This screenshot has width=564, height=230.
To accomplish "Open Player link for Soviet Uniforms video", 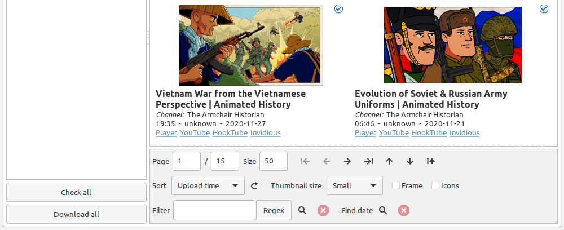I will point(365,133).
